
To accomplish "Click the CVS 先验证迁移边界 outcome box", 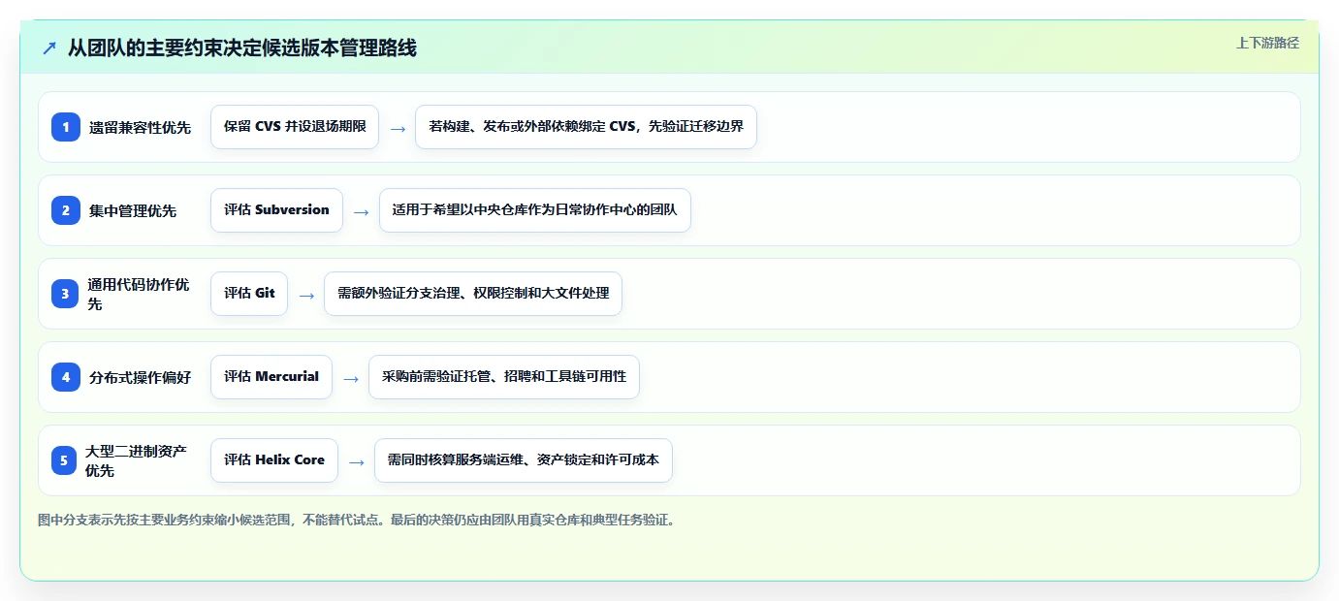I will pyautogui.click(x=586, y=127).
